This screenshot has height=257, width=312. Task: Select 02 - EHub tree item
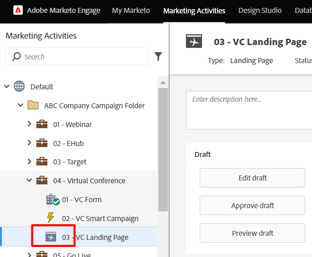[x=69, y=143]
